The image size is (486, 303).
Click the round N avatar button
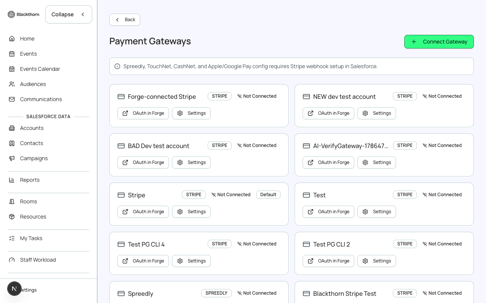click(x=14, y=289)
